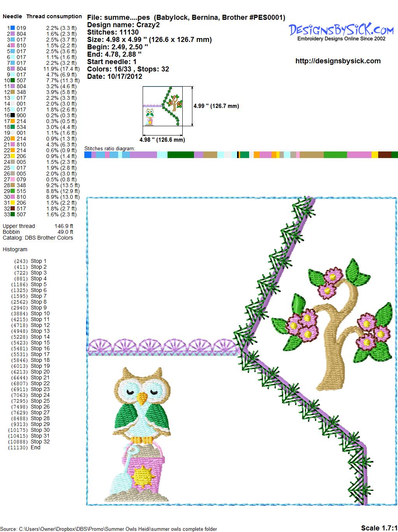The height and width of the screenshot is (532, 398).
Task: Select Stop 32 in the histogram list
Action: pos(40,442)
